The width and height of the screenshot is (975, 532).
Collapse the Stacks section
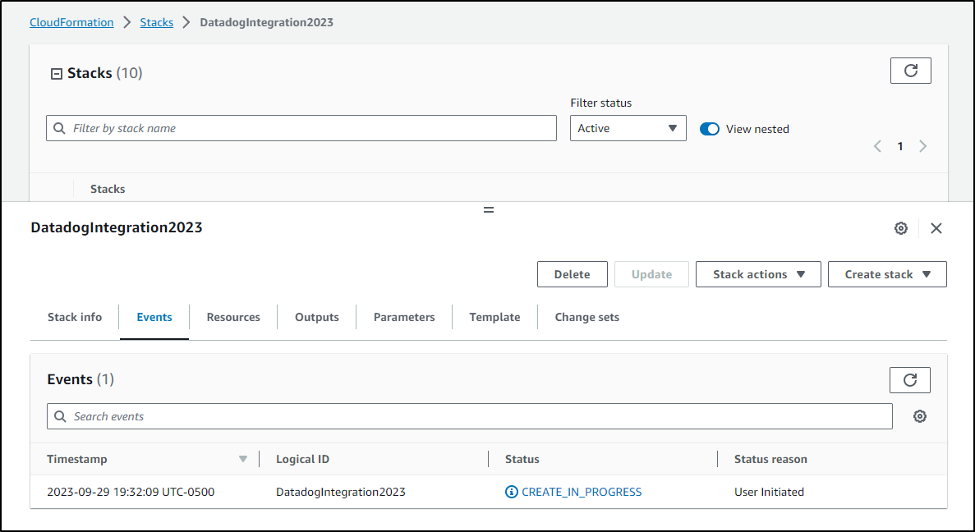(56, 74)
